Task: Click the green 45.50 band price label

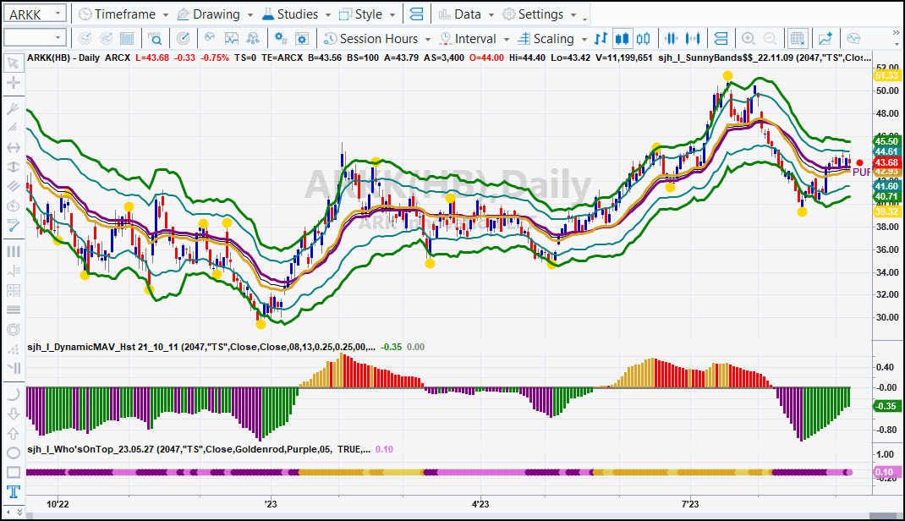Action: [886, 141]
